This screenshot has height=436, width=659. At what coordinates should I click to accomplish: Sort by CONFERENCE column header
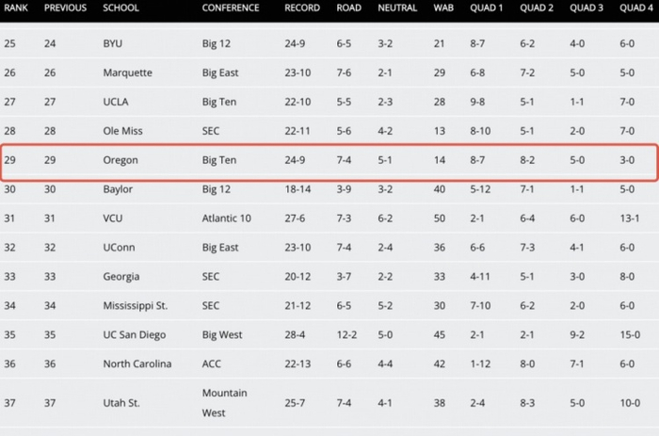click(x=231, y=8)
